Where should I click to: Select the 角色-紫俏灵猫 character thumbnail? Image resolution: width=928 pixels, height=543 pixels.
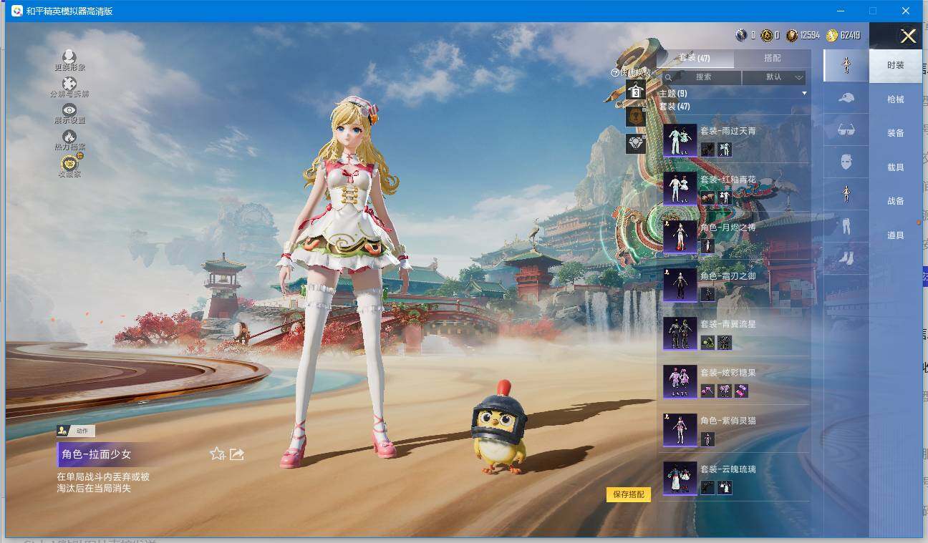click(x=680, y=430)
